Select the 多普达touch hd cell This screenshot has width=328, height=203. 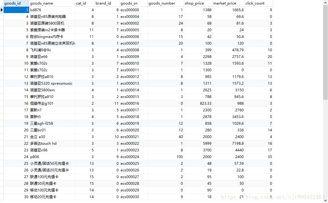(52, 143)
